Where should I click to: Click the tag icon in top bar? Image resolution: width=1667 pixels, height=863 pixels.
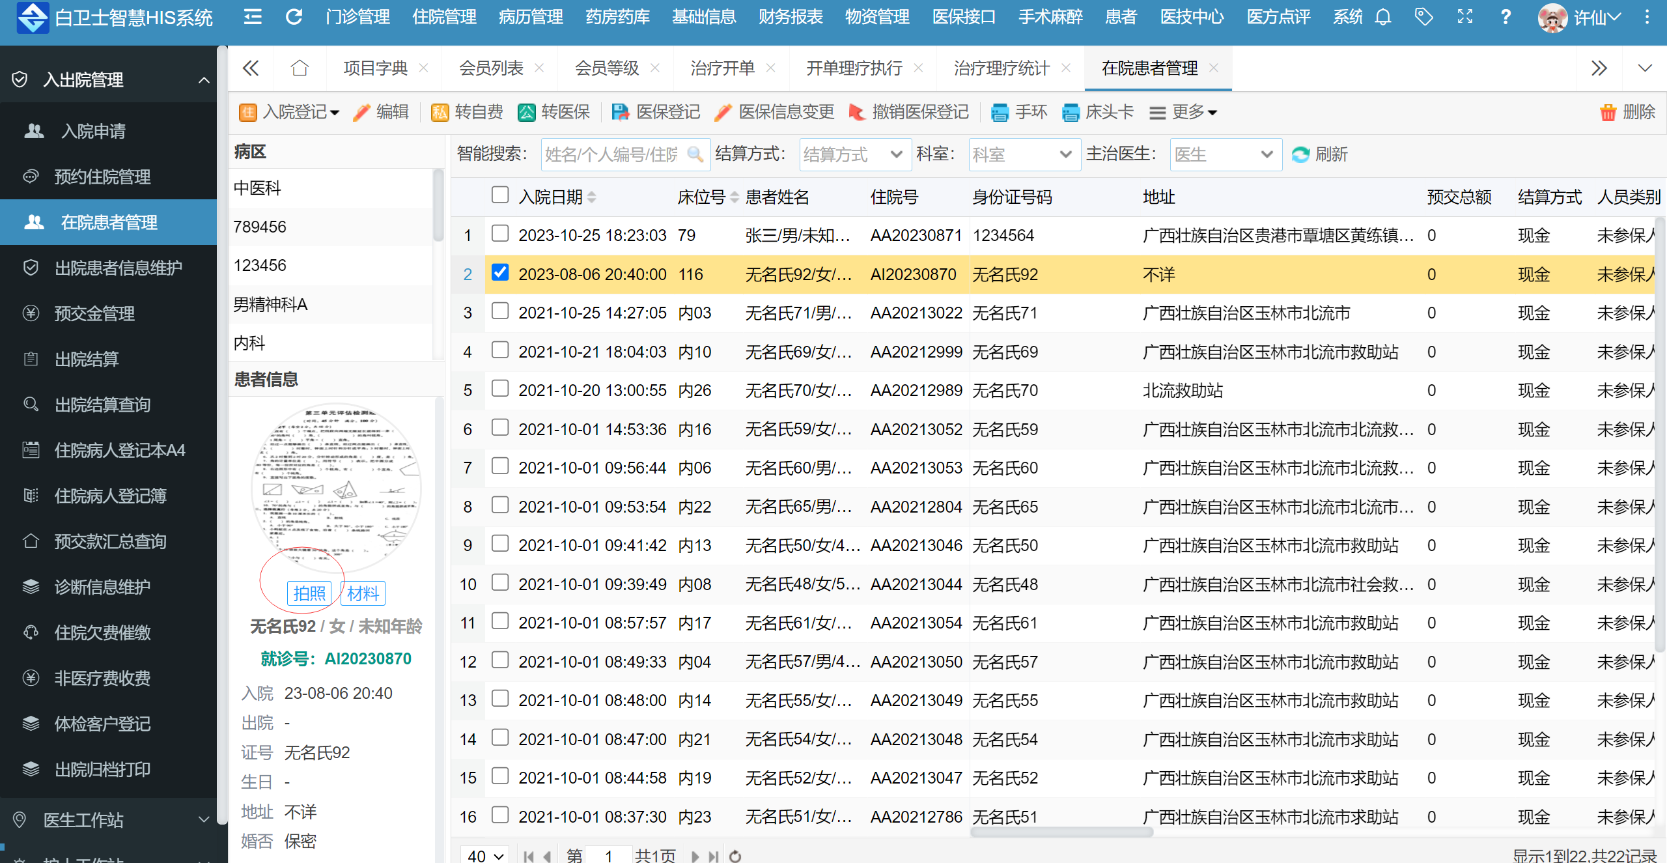(x=1424, y=17)
